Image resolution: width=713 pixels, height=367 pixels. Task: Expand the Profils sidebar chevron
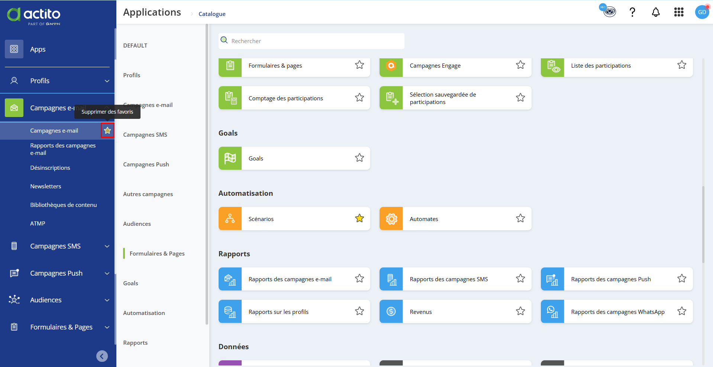(107, 81)
